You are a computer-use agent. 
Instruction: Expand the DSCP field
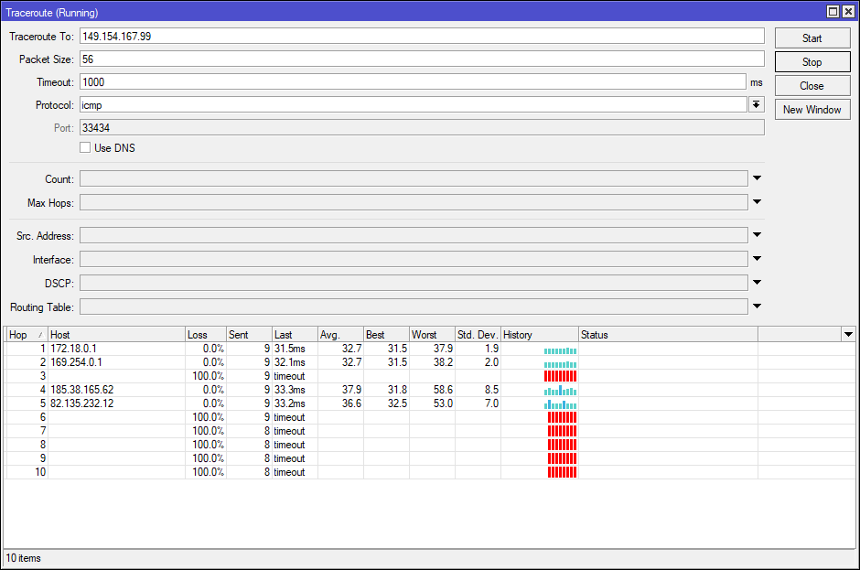coord(757,283)
